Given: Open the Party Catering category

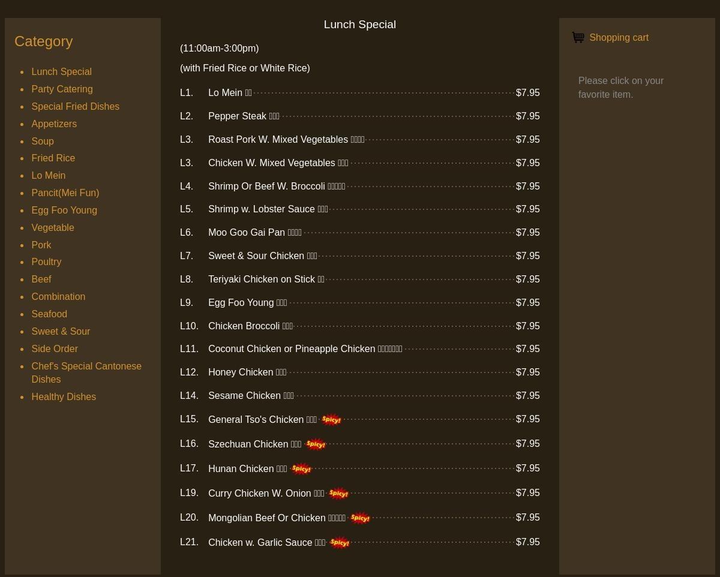Looking at the screenshot, I should click(62, 89).
